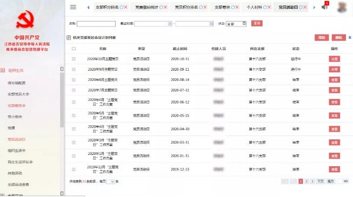This screenshot has height=197, width=353.
Task: Check the row checkbox dated 2020-05-15
Action: [74, 116]
